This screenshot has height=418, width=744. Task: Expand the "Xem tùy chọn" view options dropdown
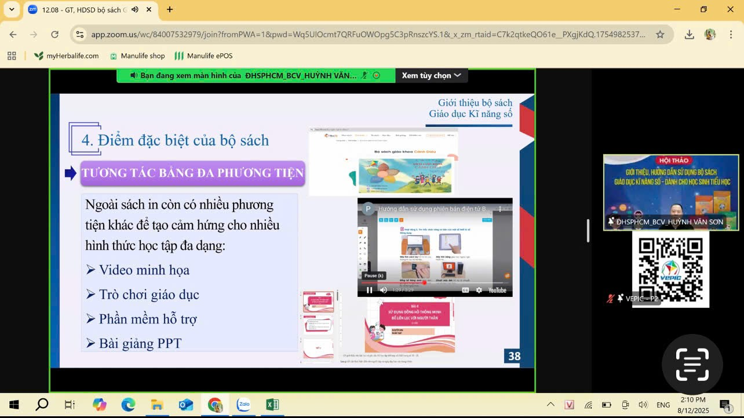click(431, 75)
